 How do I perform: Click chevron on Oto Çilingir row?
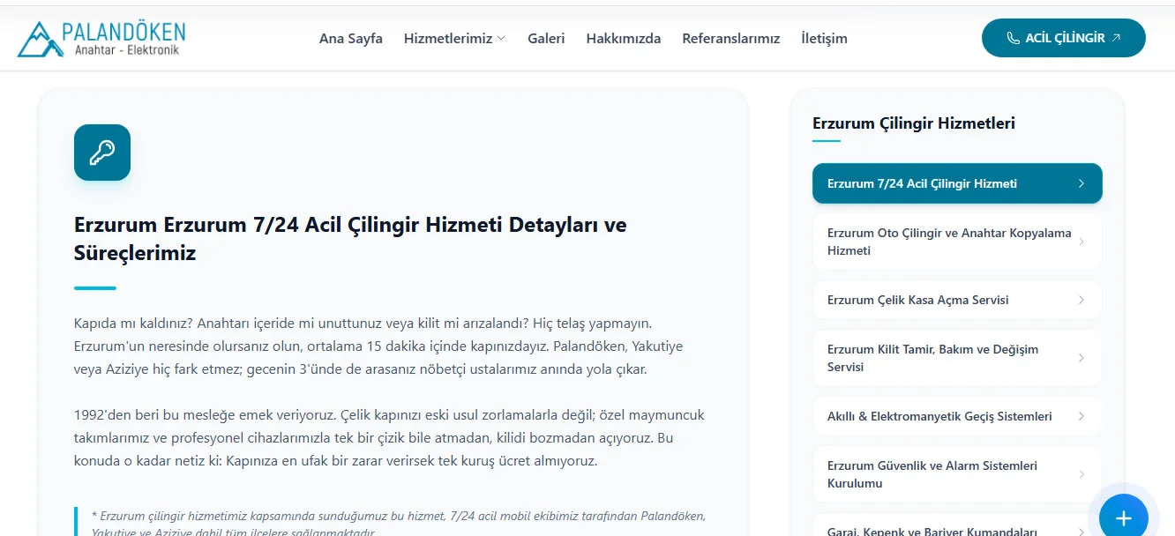coord(1081,242)
